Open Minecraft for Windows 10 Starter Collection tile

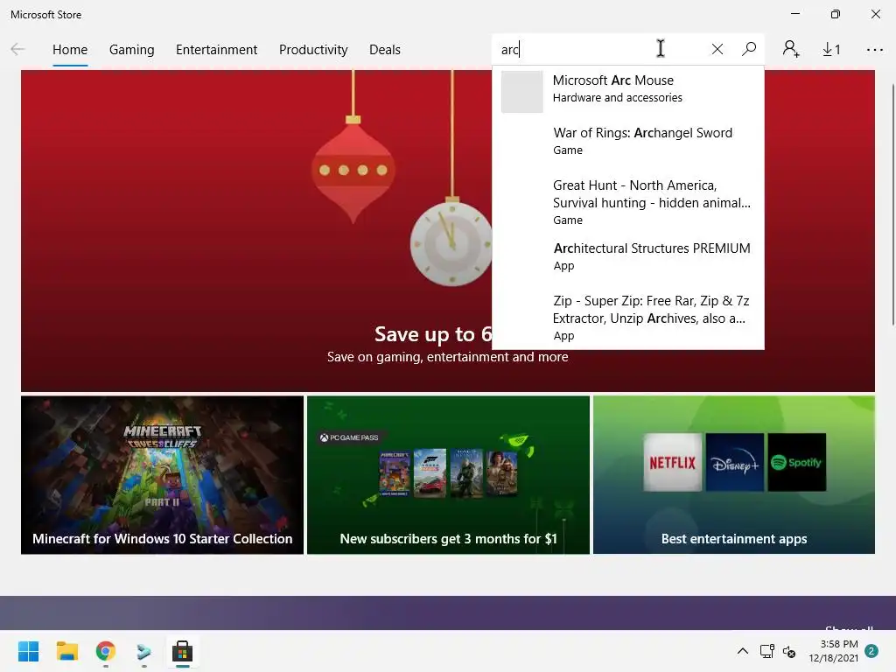click(x=162, y=475)
